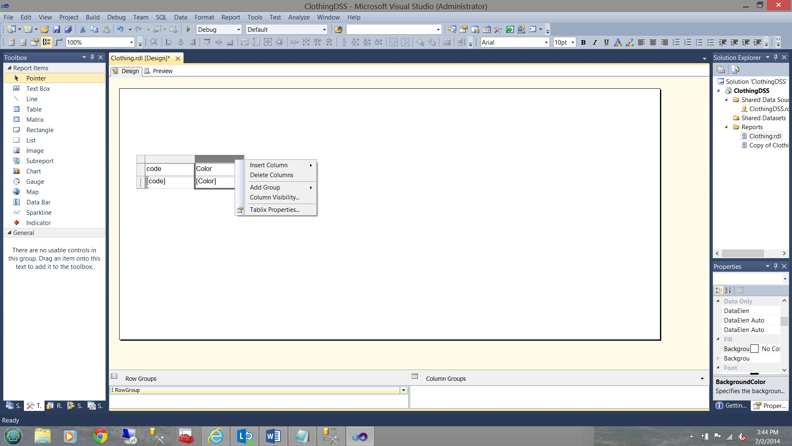
Task: Open Clothing.rdl in Solution Explorer
Action: 765,136
